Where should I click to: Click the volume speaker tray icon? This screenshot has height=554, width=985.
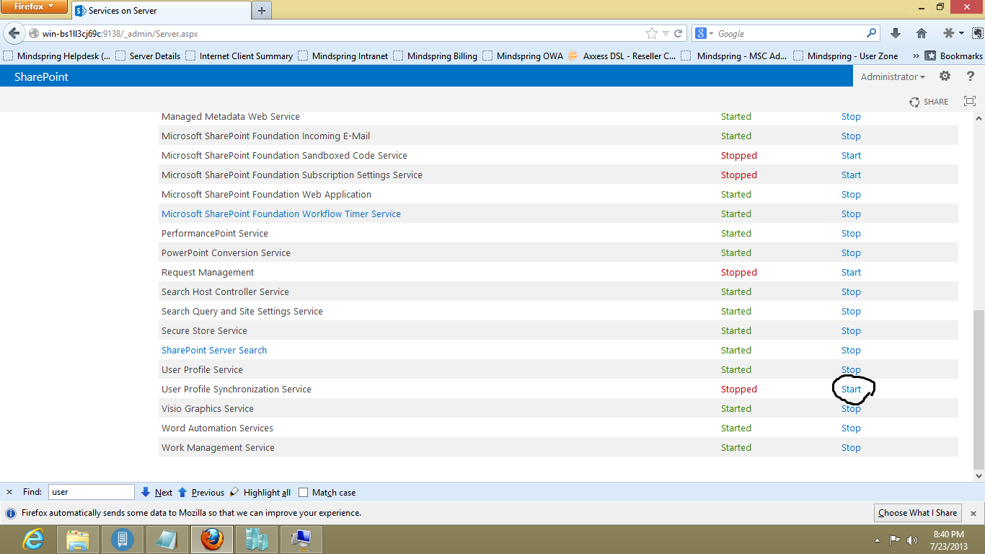tap(912, 540)
